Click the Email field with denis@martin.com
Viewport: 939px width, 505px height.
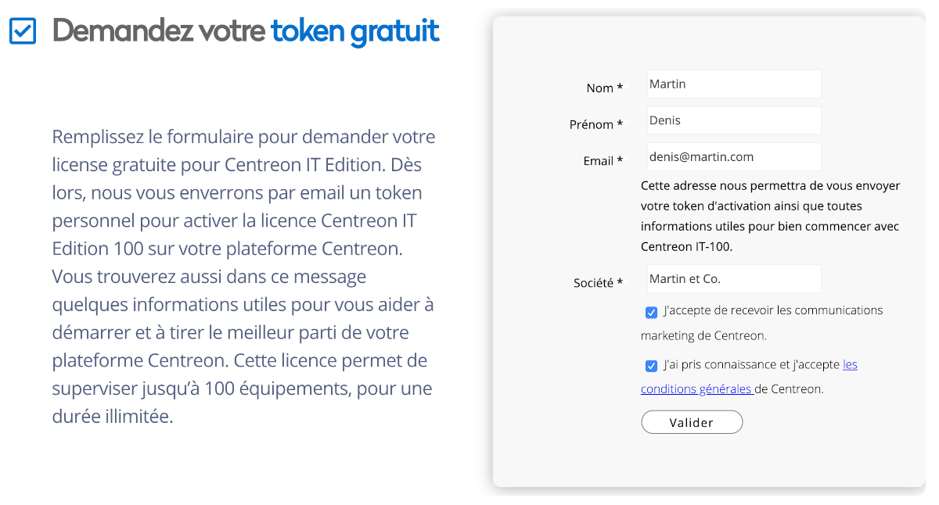point(734,156)
